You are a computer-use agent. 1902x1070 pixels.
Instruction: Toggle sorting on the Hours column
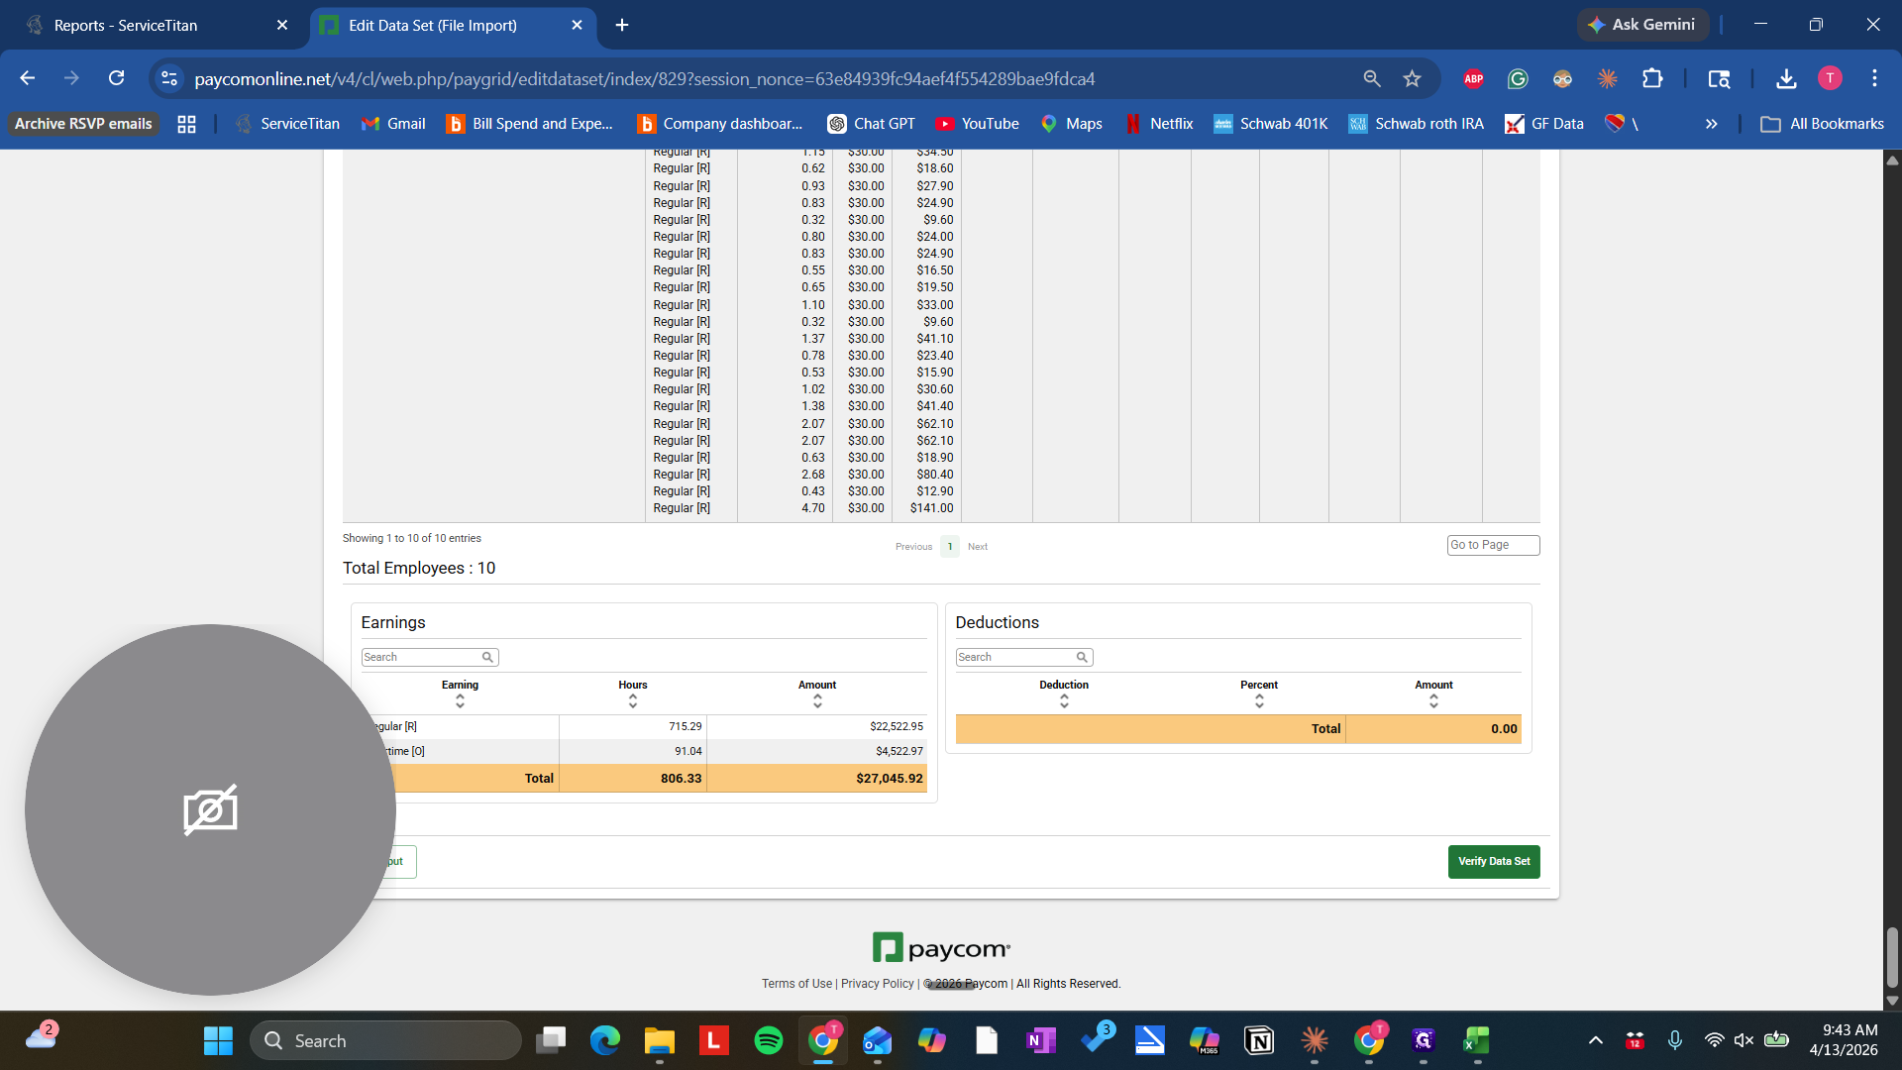pyautogui.click(x=632, y=700)
